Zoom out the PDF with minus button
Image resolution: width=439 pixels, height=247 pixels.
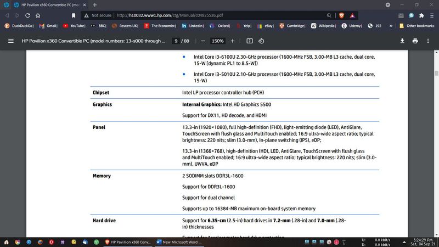coord(203,41)
